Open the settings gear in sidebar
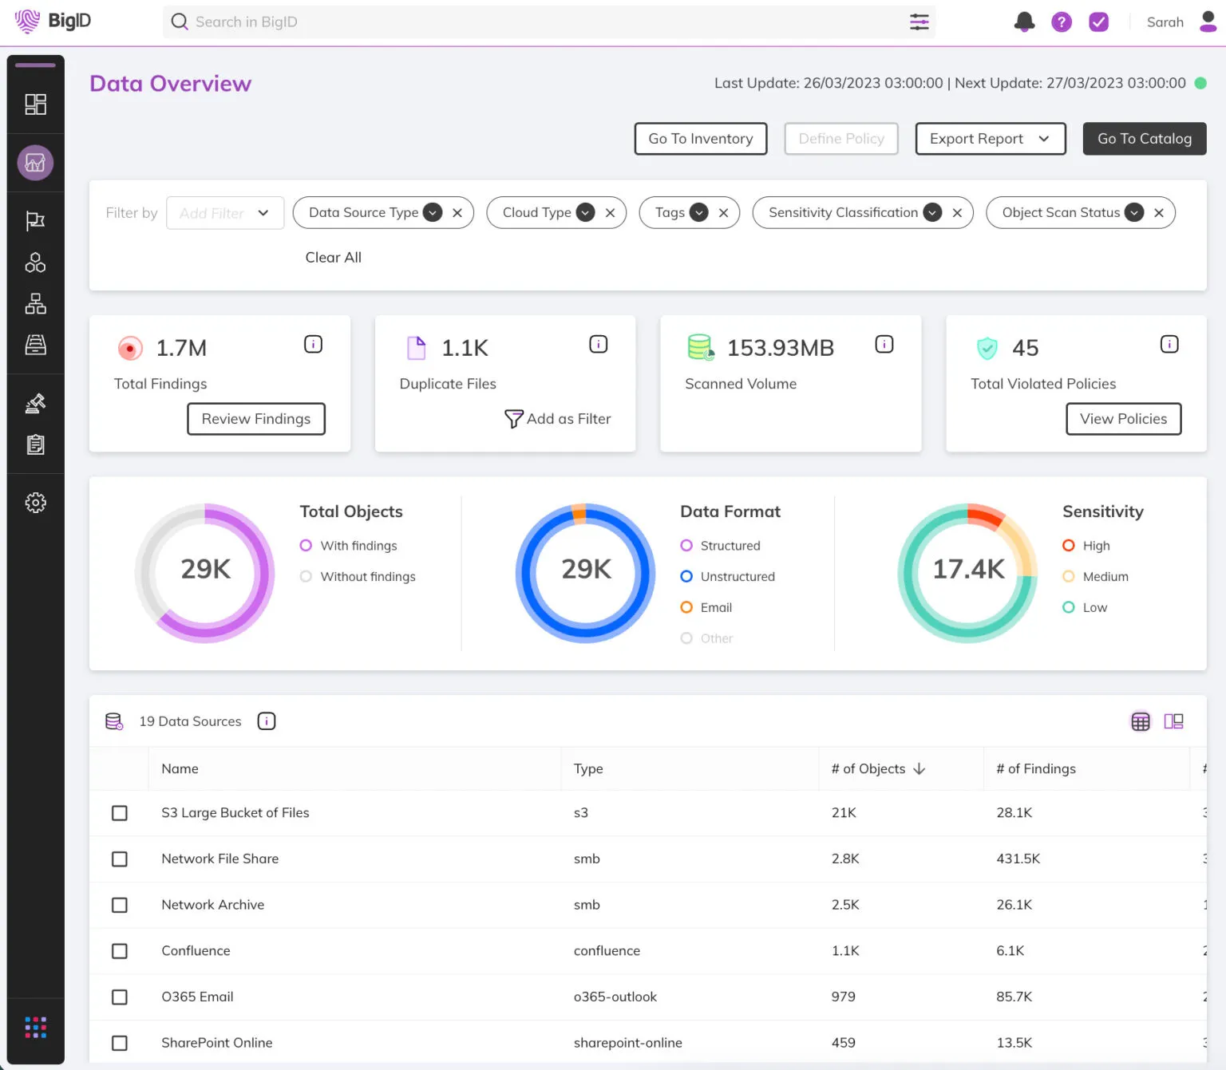This screenshot has height=1070, width=1226. point(35,503)
